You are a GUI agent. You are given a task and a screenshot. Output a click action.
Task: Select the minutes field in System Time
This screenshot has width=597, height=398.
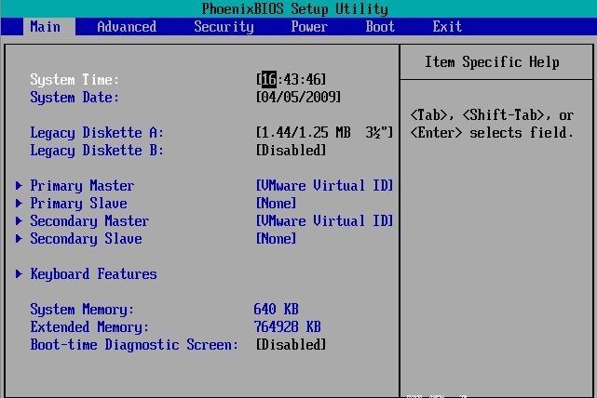(x=291, y=80)
